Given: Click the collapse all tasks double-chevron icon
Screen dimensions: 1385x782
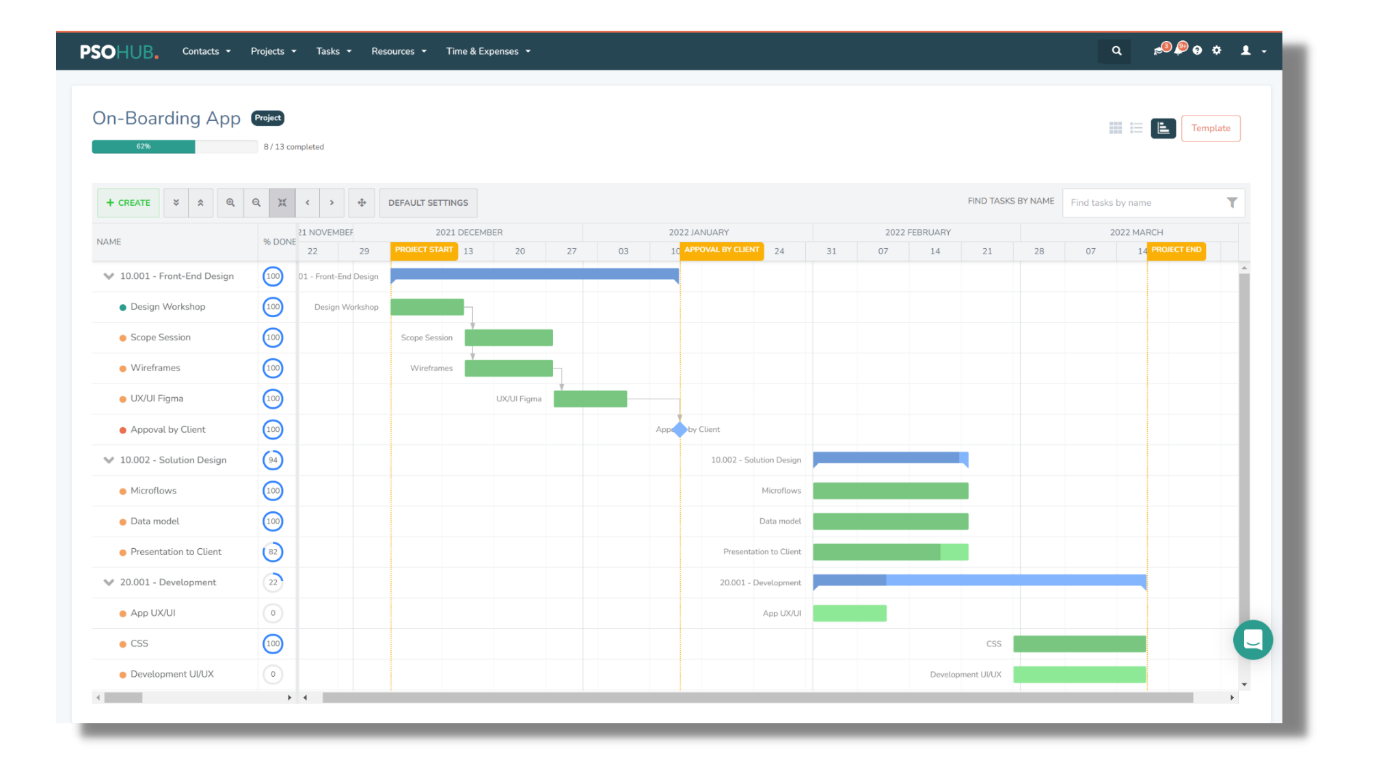Looking at the screenshot, I should click(201, 202).
